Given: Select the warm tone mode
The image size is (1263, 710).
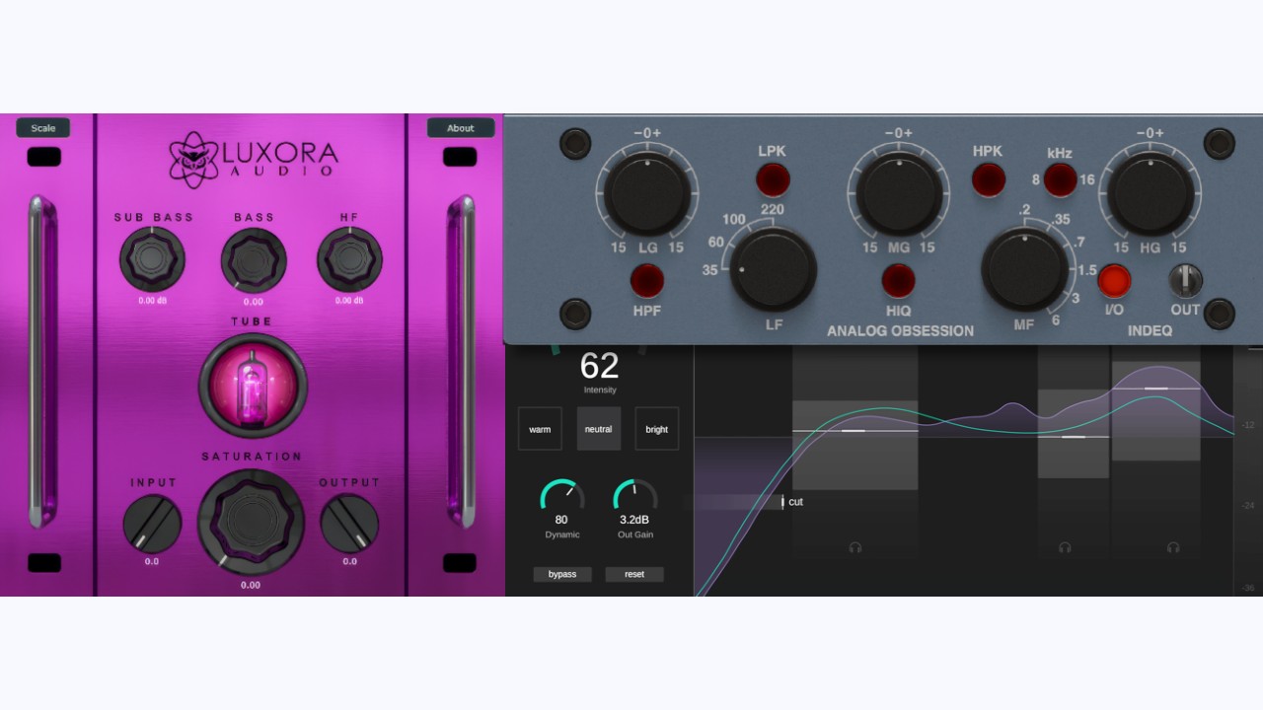Looking at the screenshot, I should (x=540, y=429).
